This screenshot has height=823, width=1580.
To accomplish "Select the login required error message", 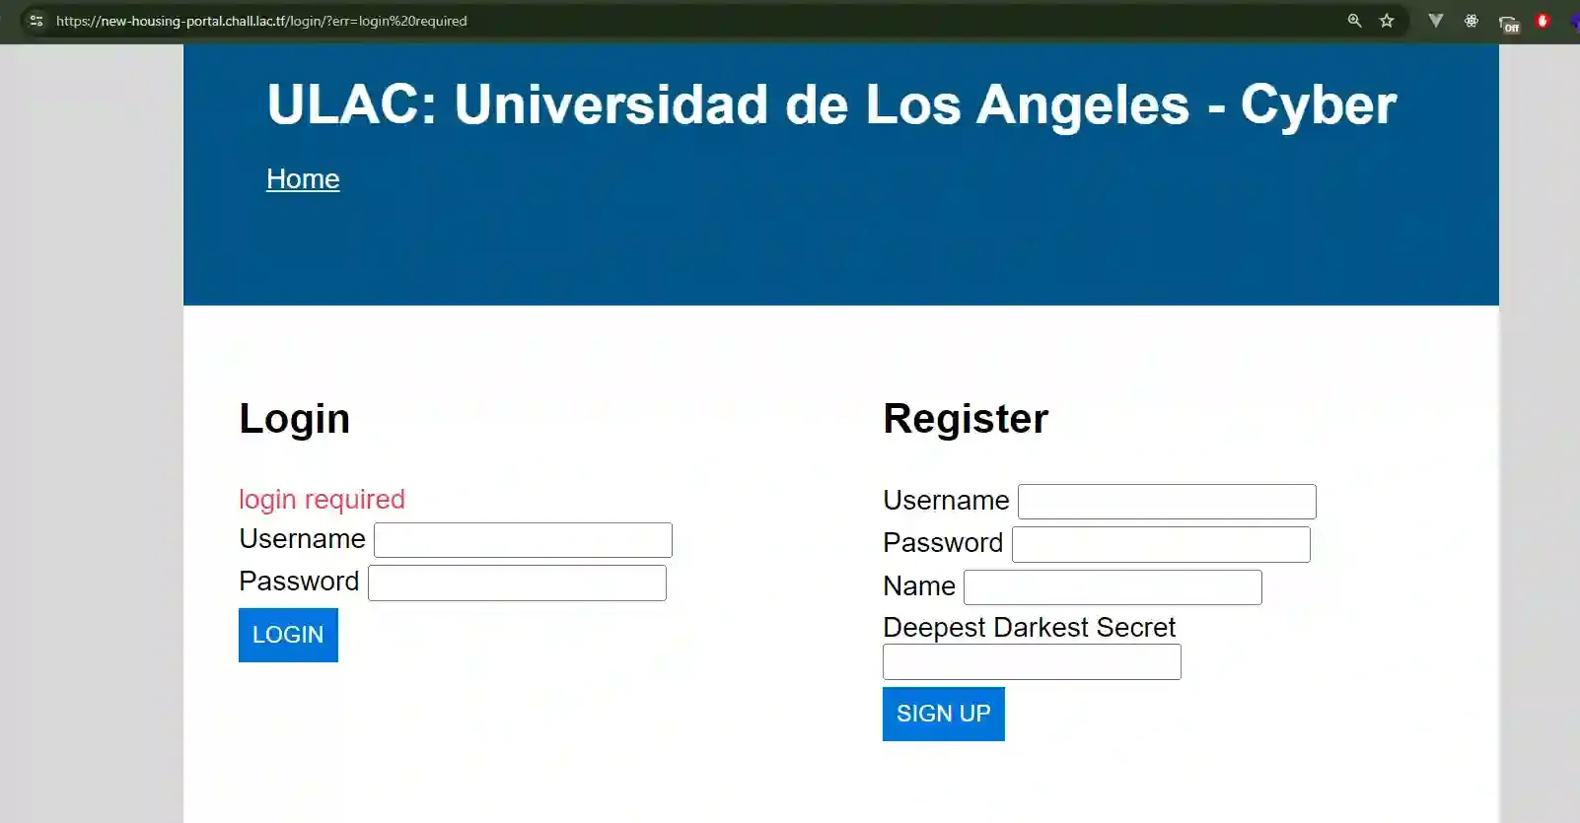I will (322, 500).
